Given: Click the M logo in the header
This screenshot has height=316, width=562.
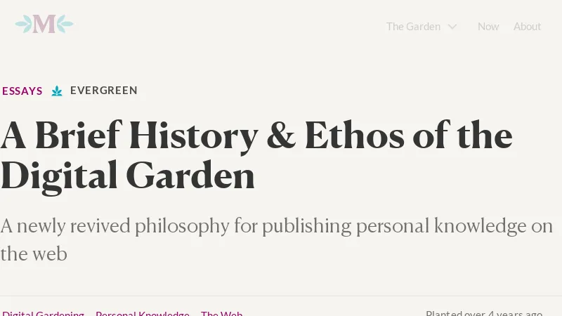Looking at the screenshot, I should (x=44, y=25).
